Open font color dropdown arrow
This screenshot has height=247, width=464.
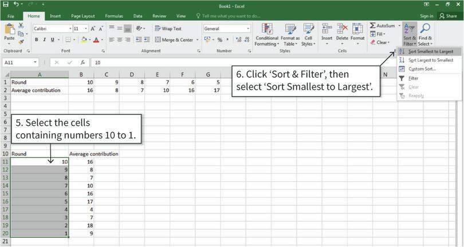point(103,39)
